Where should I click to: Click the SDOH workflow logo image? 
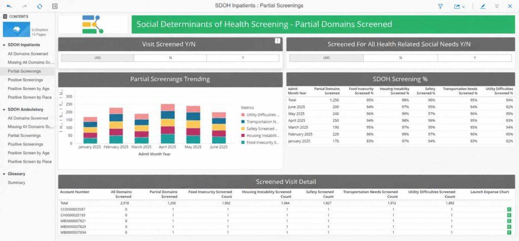tap(93, 24)
